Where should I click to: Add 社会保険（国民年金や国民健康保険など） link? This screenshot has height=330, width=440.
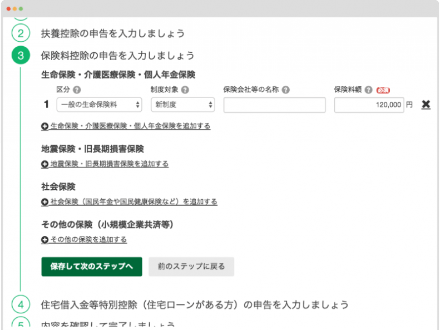(x=134, y=202)
